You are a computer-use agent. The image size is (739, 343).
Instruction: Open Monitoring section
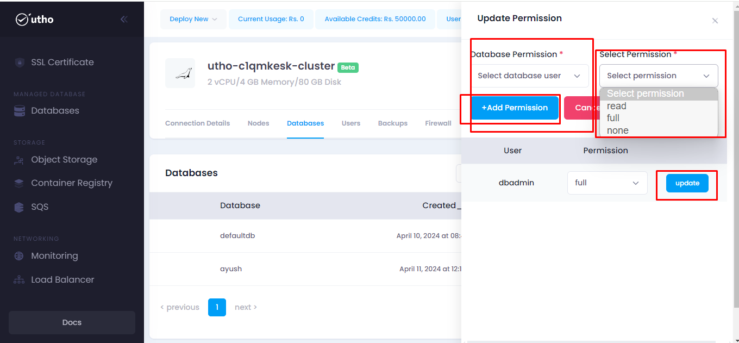54,256
